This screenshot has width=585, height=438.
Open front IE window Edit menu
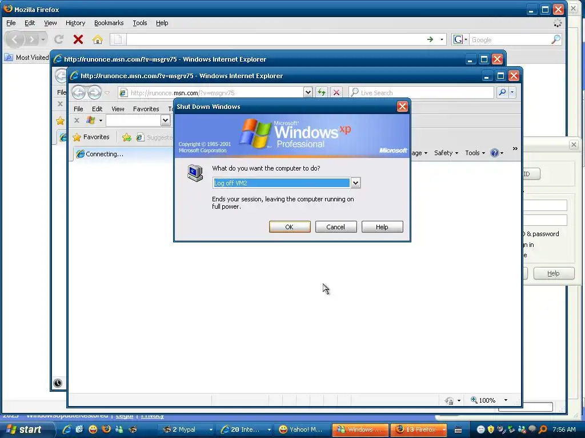tap(97, 109)
